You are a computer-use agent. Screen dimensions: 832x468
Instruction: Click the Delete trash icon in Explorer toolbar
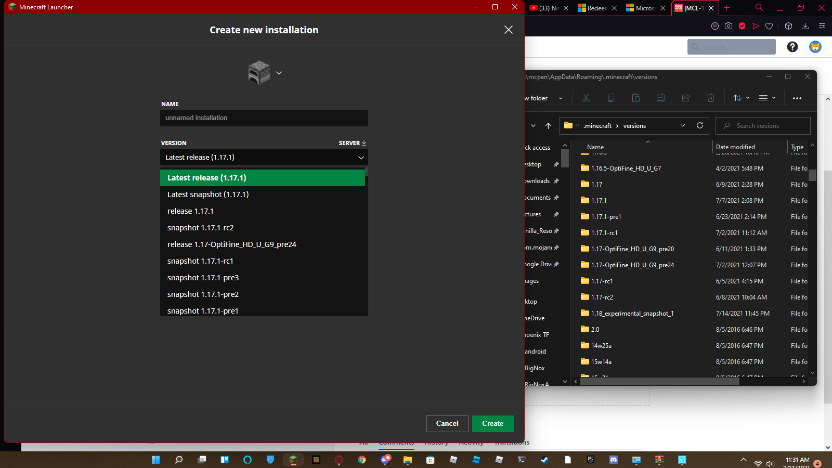(x=710, y=98)
